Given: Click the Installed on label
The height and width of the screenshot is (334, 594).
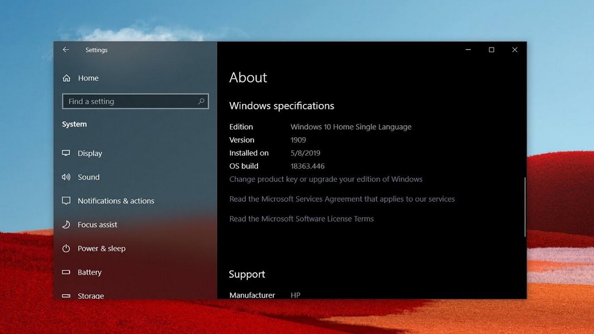Looking at the screenshot, I should coord(249,153).
